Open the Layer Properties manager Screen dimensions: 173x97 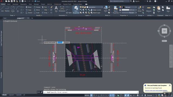pyautogui.click(x=76, y=10)
